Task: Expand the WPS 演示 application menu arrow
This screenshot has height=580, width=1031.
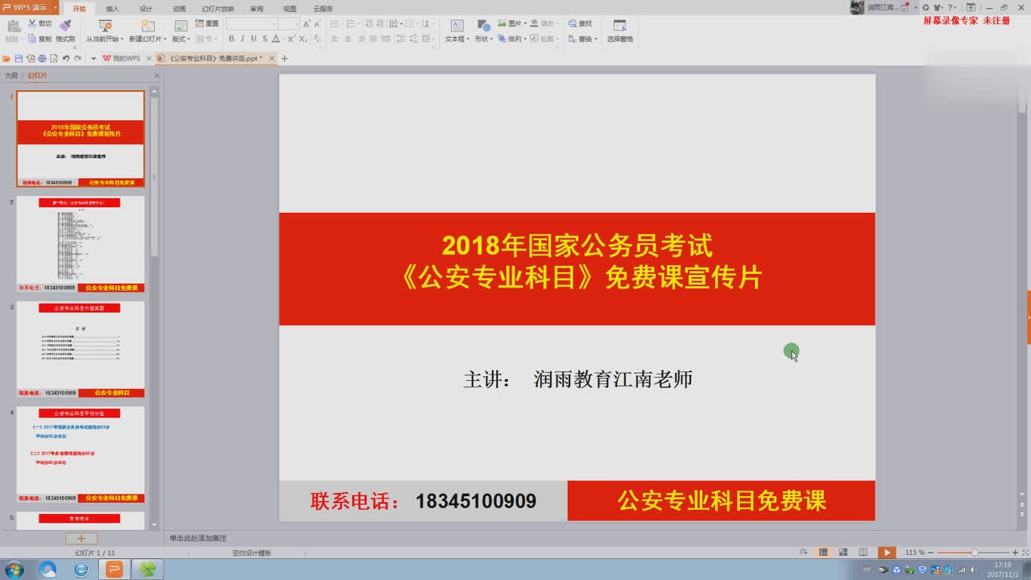Action: (x=56, y=7)
